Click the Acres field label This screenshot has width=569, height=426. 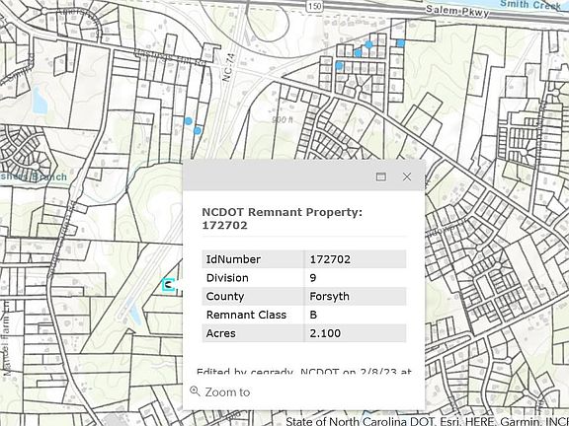220,333
